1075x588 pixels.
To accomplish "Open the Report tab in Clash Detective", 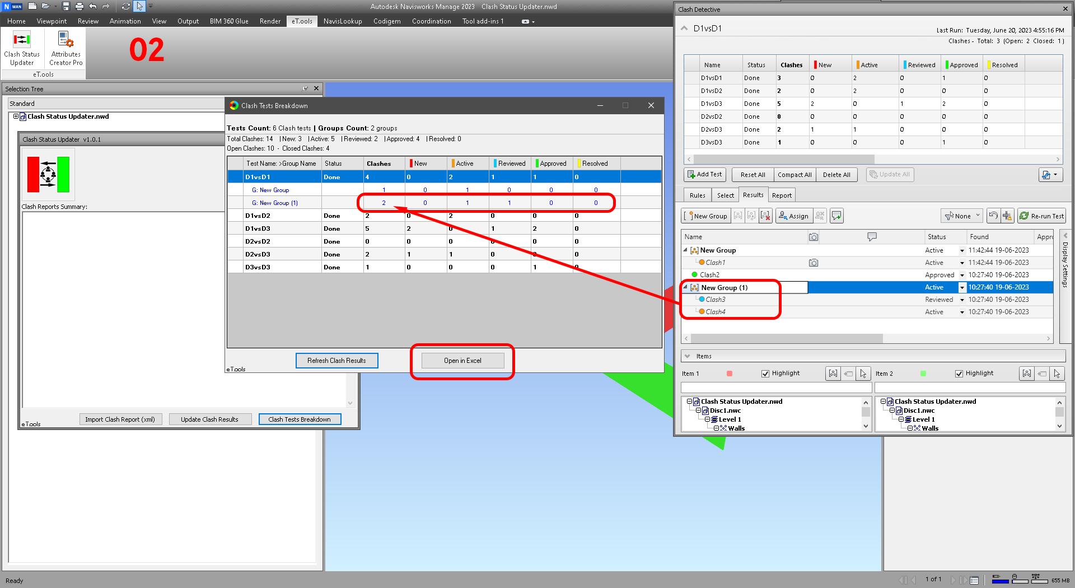I will point(782,195).
